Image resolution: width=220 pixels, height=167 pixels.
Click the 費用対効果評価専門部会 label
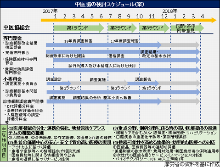coord(18,71)
